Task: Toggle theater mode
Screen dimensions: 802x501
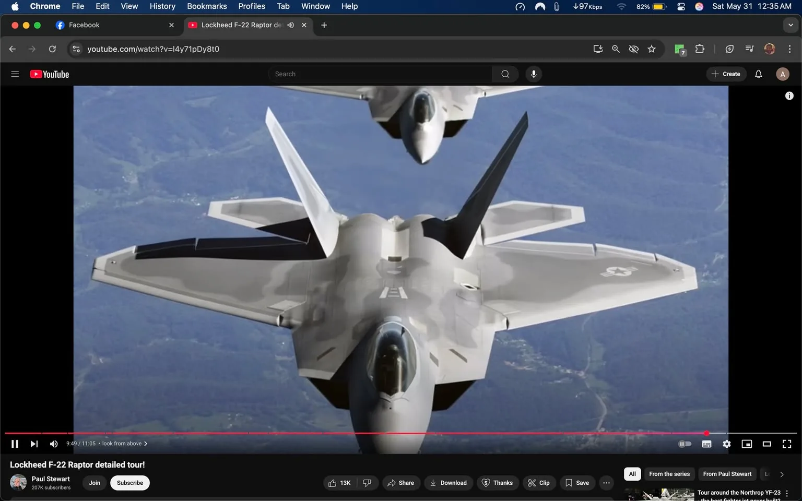Action: click(x=766, y=444)
